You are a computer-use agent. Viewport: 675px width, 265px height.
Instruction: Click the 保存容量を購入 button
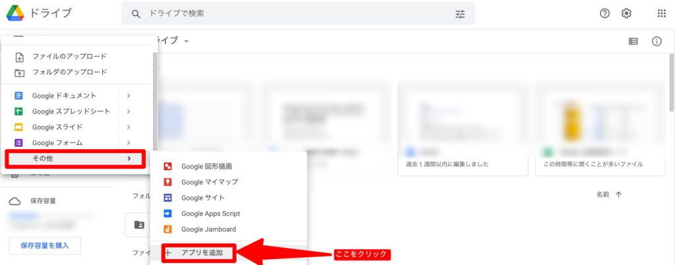(x=45, y=246)
